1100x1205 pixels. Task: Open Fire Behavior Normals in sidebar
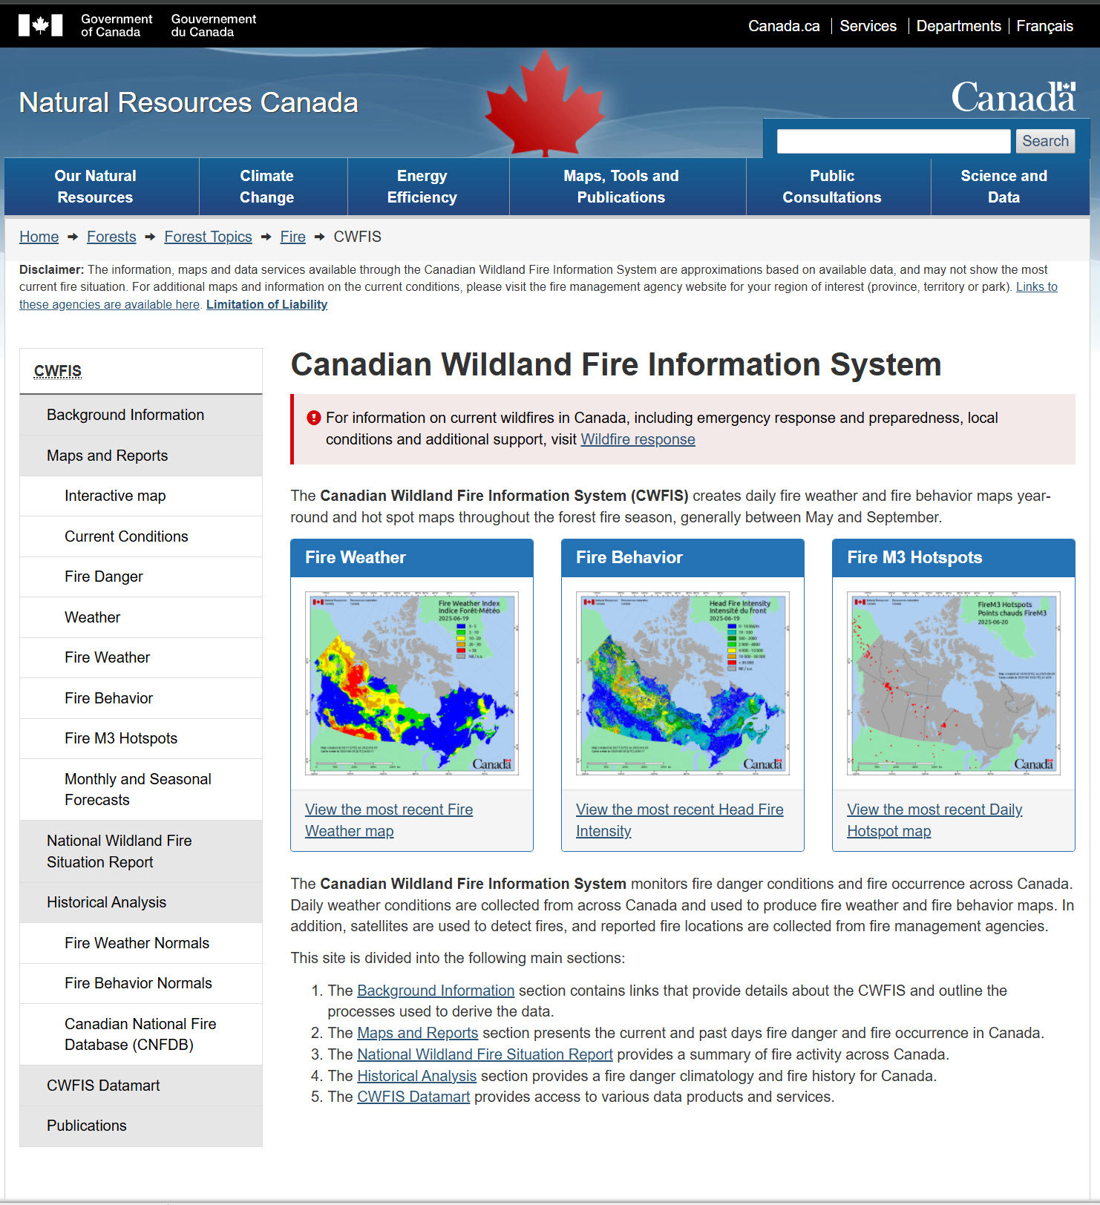[x=141, y=983]
